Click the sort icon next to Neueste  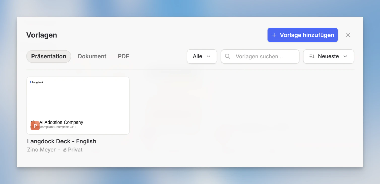pos(311,56)
